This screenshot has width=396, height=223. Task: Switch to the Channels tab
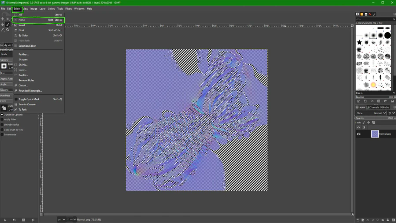[x=373, y=107]
